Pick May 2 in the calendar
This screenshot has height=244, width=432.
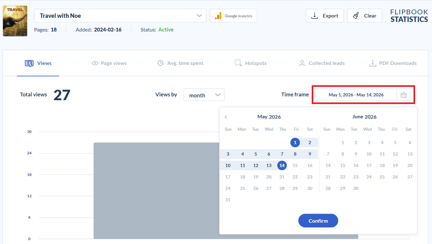(x=310, y=143)
